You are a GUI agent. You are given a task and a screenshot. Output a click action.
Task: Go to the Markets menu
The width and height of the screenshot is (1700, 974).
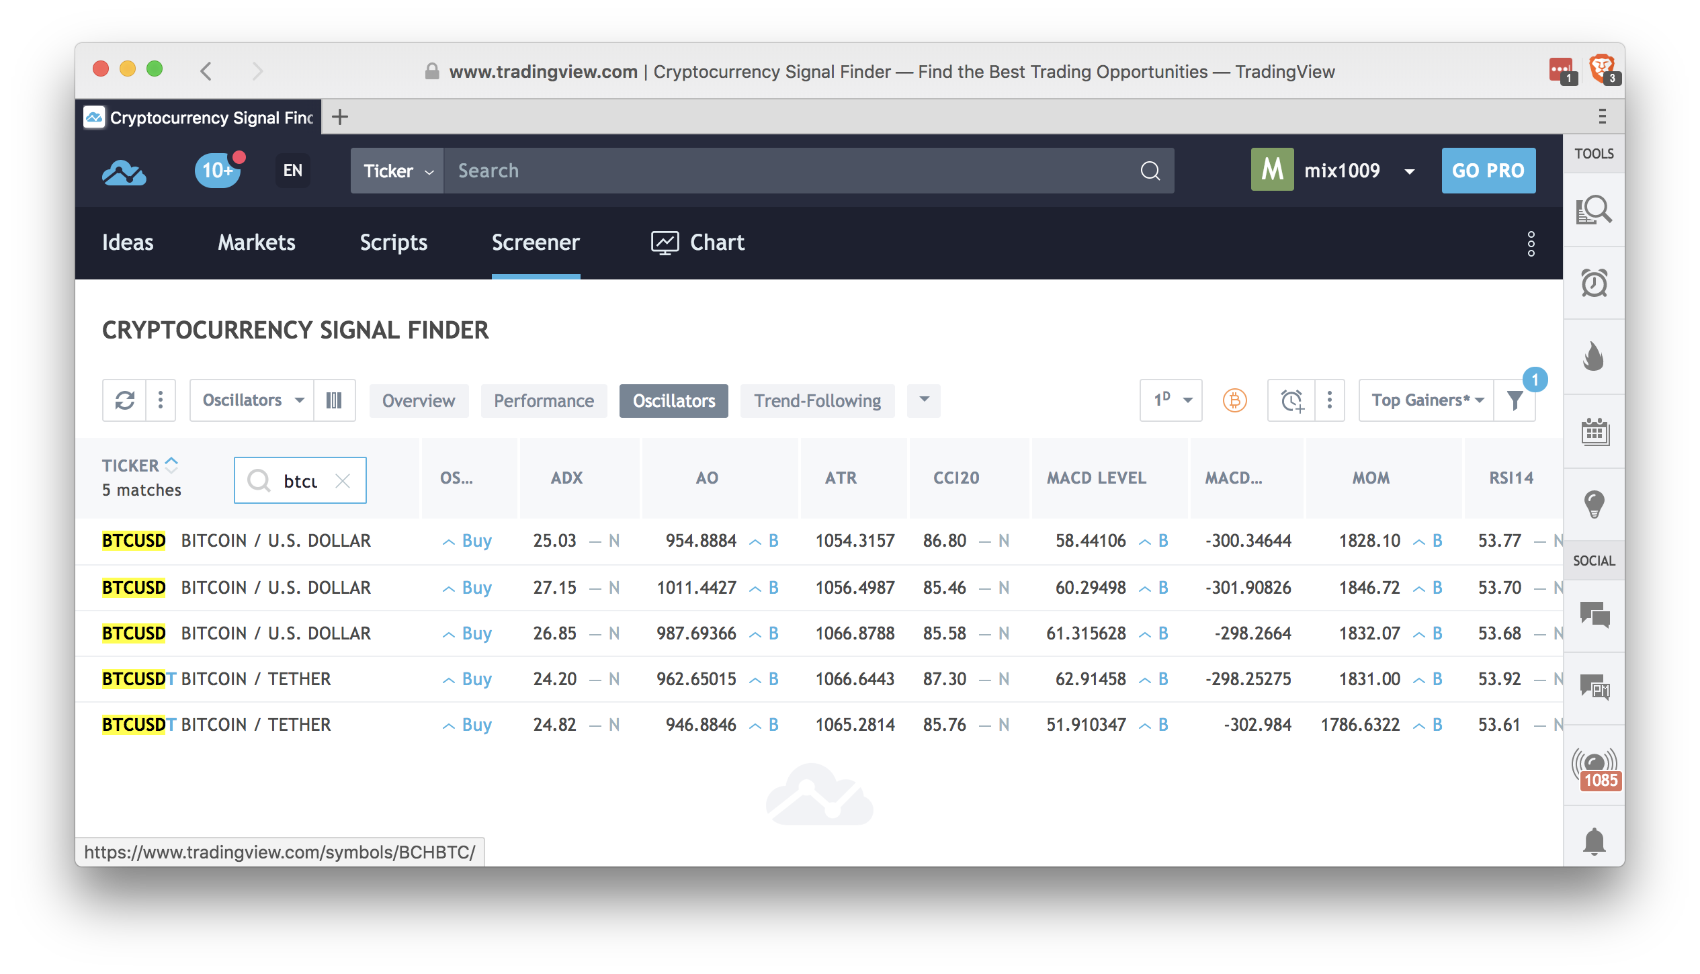(x=257, y=242)
